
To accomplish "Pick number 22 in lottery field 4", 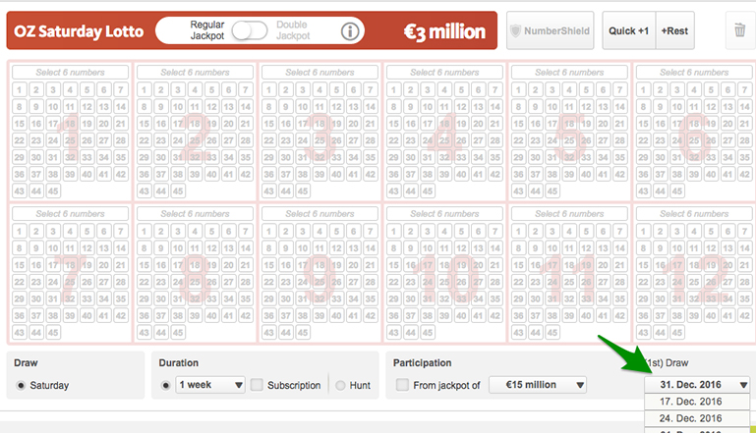I will [394, 140].
